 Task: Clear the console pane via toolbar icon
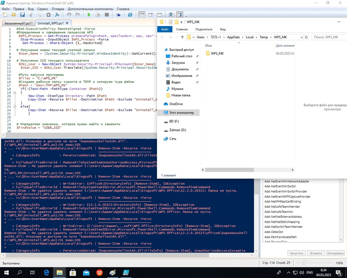57,14
